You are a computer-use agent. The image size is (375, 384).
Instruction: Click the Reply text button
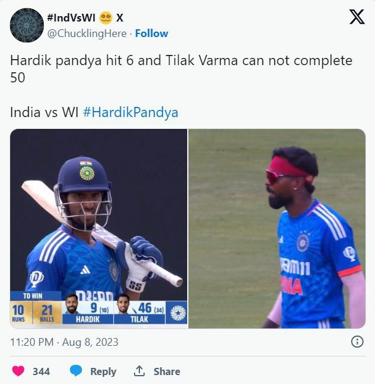[103, 371]
